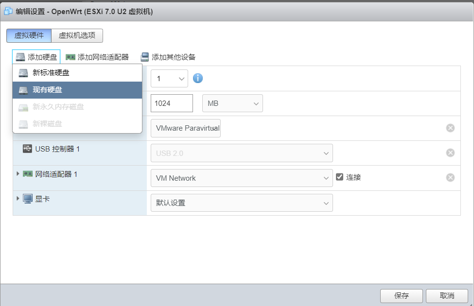Choose 新标准硬盘 from the disk menu
The height and width of the screenshot is (306, 474).
[77, 73]
